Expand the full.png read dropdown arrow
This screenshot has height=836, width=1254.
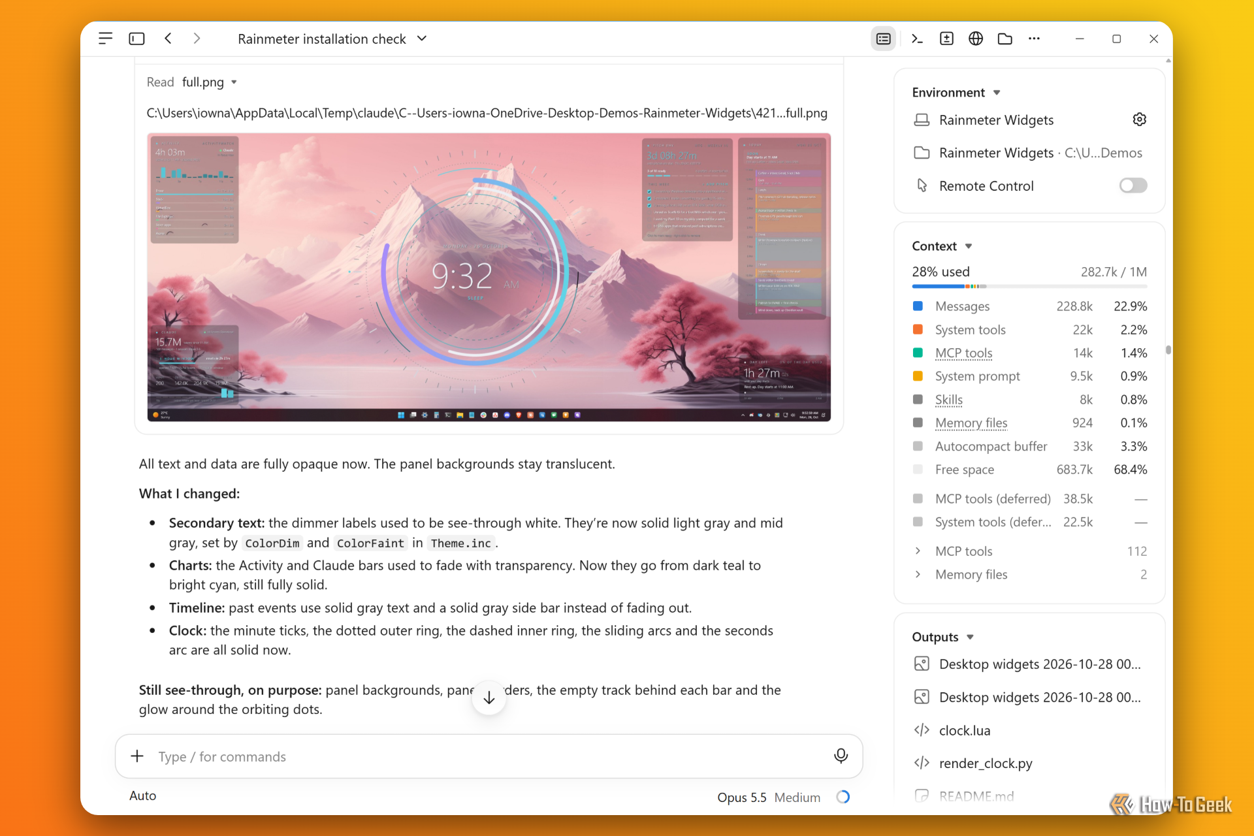[234, 82]
